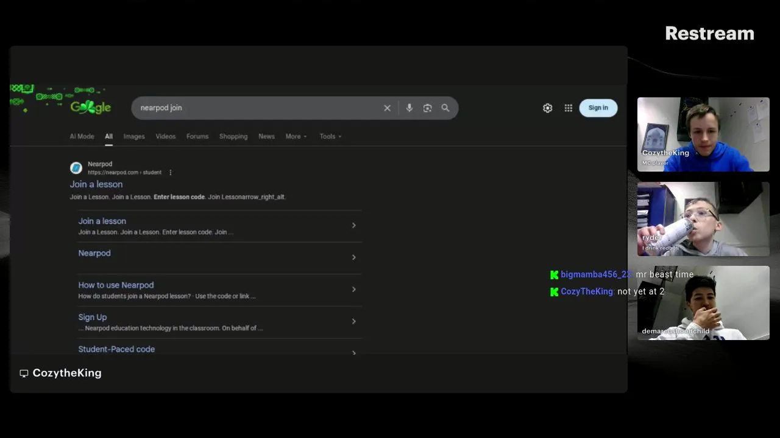The image size is (780, 438).
Task: Open the Nearpod sitelink
Action: coord(94,253)
